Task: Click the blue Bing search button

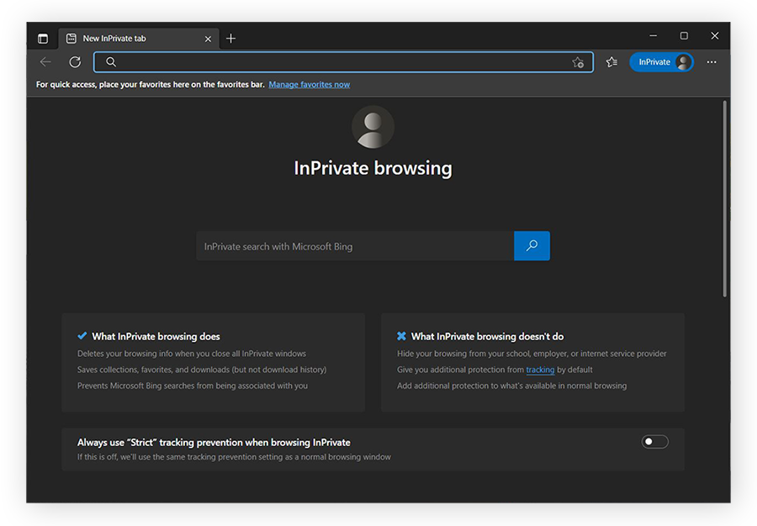Action: tap(532, 245)
